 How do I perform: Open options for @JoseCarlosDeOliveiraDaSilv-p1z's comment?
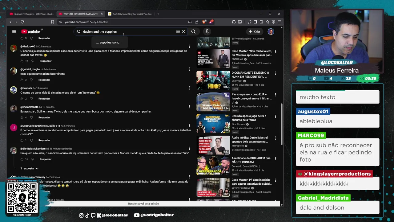(189, 125)
